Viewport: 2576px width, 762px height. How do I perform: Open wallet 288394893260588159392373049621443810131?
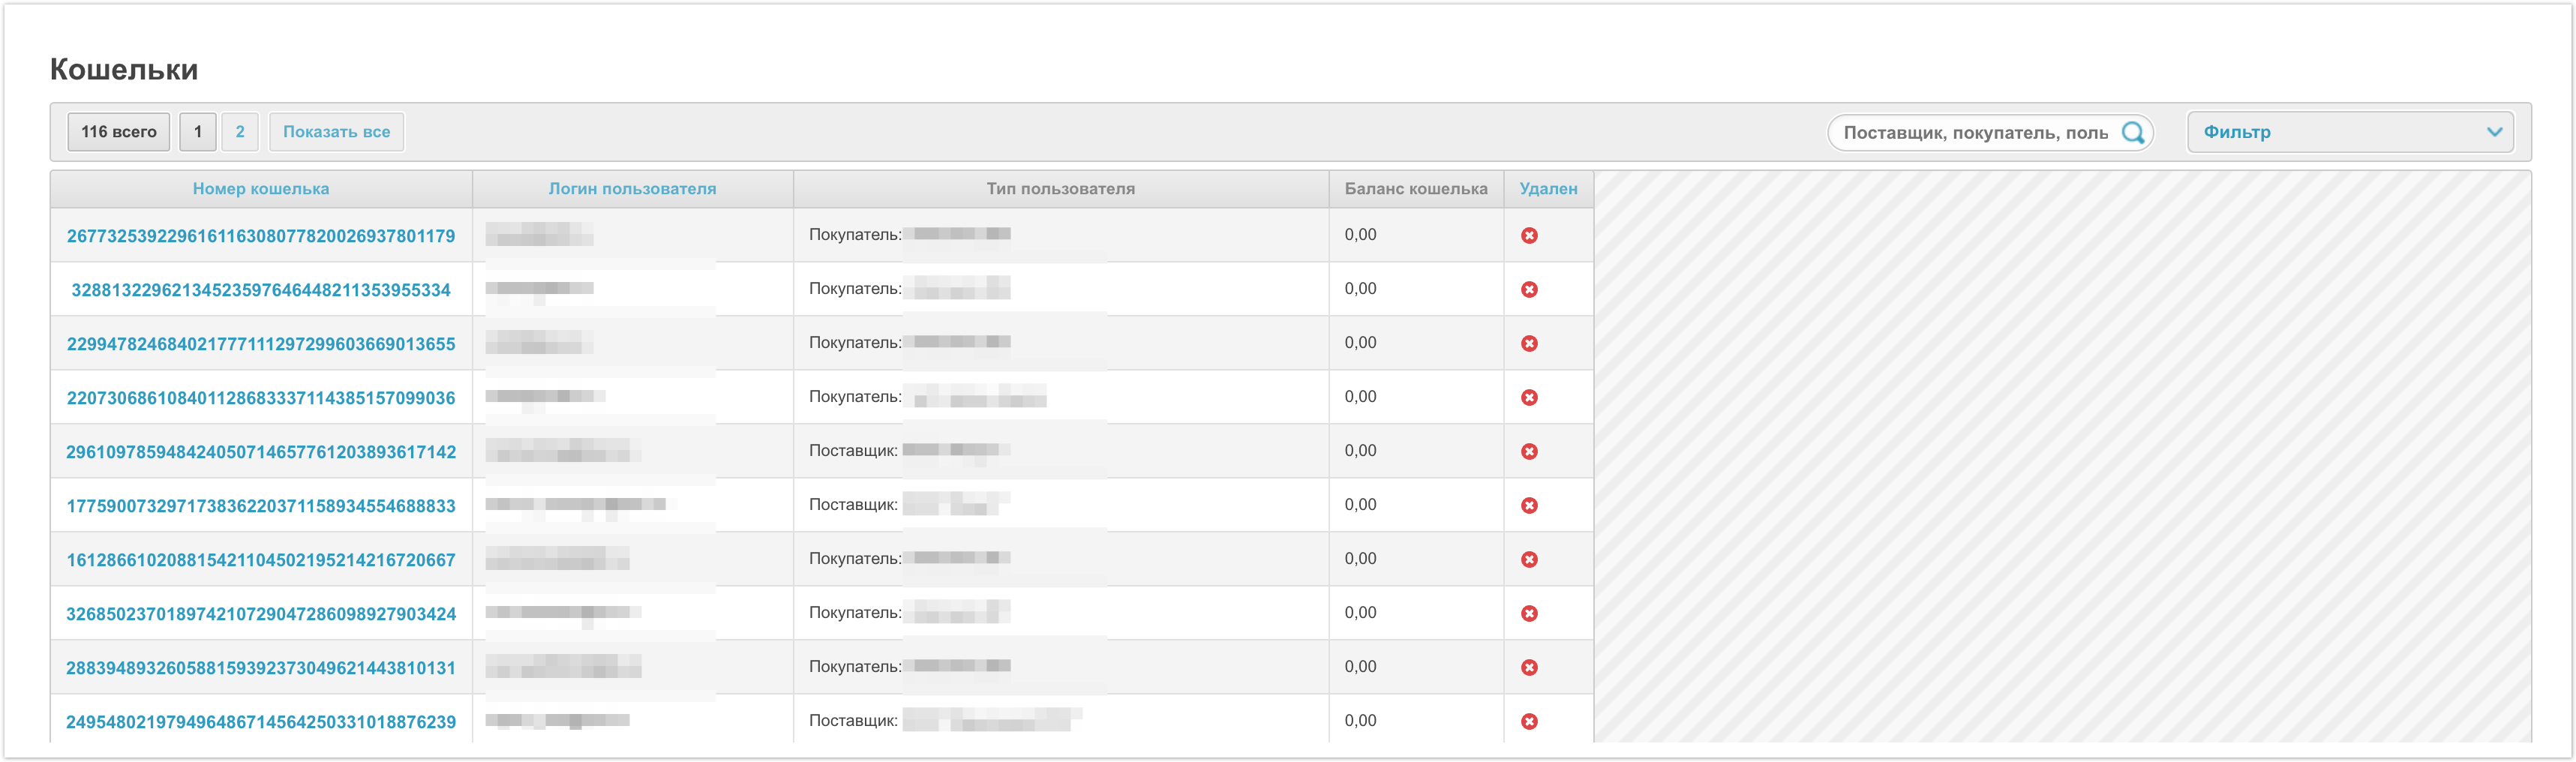coord(261,668)
